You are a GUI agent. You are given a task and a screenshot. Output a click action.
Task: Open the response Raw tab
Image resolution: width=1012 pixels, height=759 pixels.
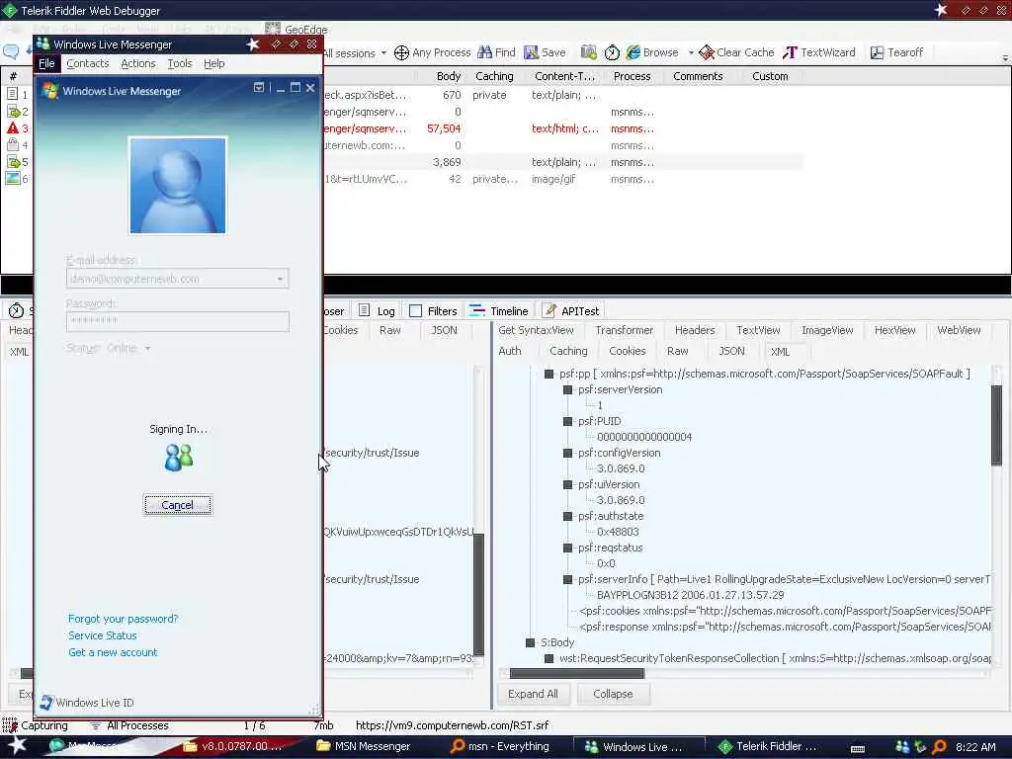tap(677, 351)
